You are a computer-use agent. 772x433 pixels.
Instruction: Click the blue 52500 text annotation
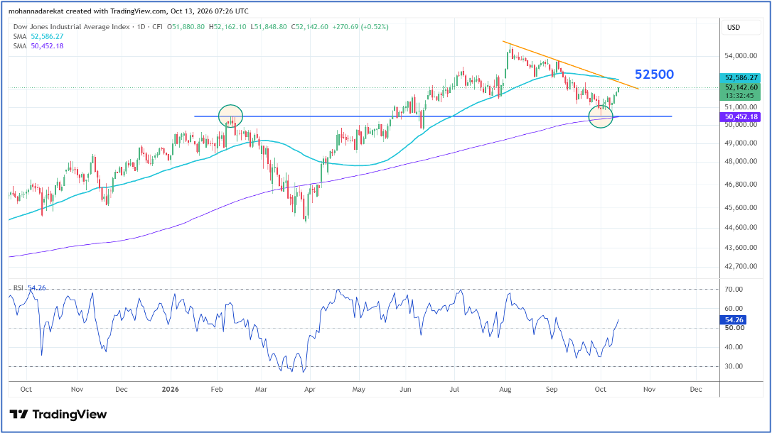654,75
